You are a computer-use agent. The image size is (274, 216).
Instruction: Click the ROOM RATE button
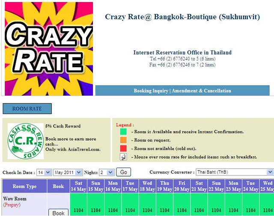[27, 109]
